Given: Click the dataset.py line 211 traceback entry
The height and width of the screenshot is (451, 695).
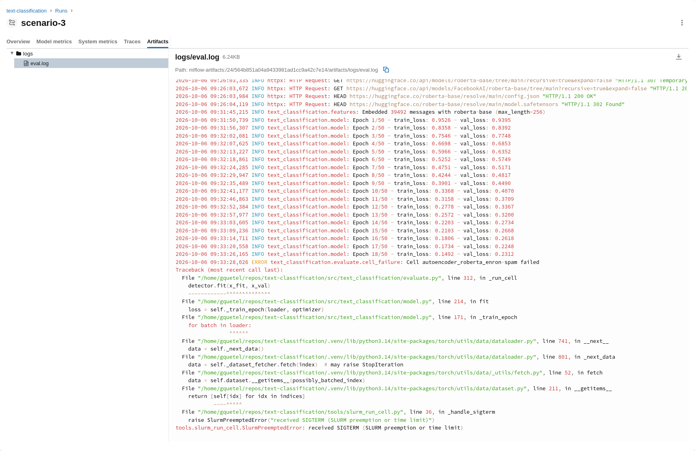Looking at the screenshot, I should 397,389.
